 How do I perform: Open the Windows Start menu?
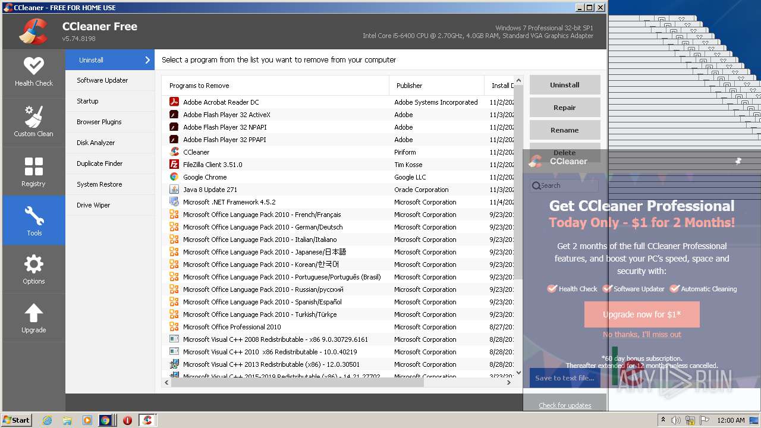click(x=17, y=420)
